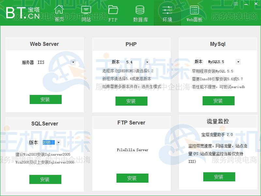This screenshot has height=196, width=261.
Task: Open the hamburger menu icon
Action: click(x=236, y=4)
